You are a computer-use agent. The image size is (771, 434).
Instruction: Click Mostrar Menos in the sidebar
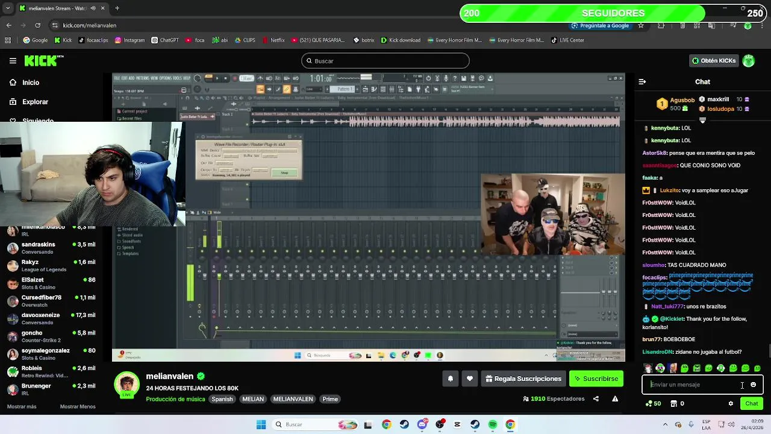[x=78, y=407]
